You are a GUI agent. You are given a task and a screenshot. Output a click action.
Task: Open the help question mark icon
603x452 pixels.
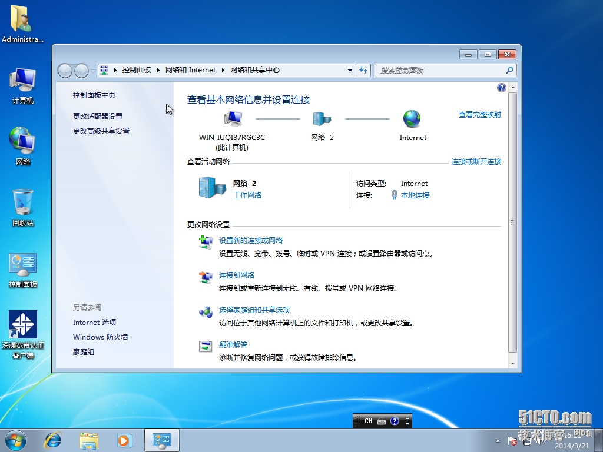point(502,88)
